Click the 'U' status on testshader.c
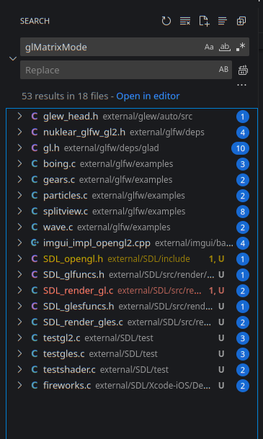The height and width of the screenshot is (439, 263). [221, 370]
